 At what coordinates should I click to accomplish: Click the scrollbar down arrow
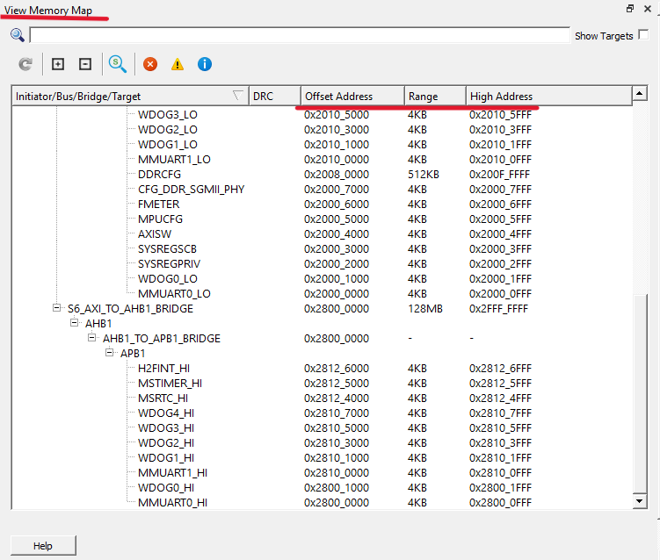pos(639,500)
